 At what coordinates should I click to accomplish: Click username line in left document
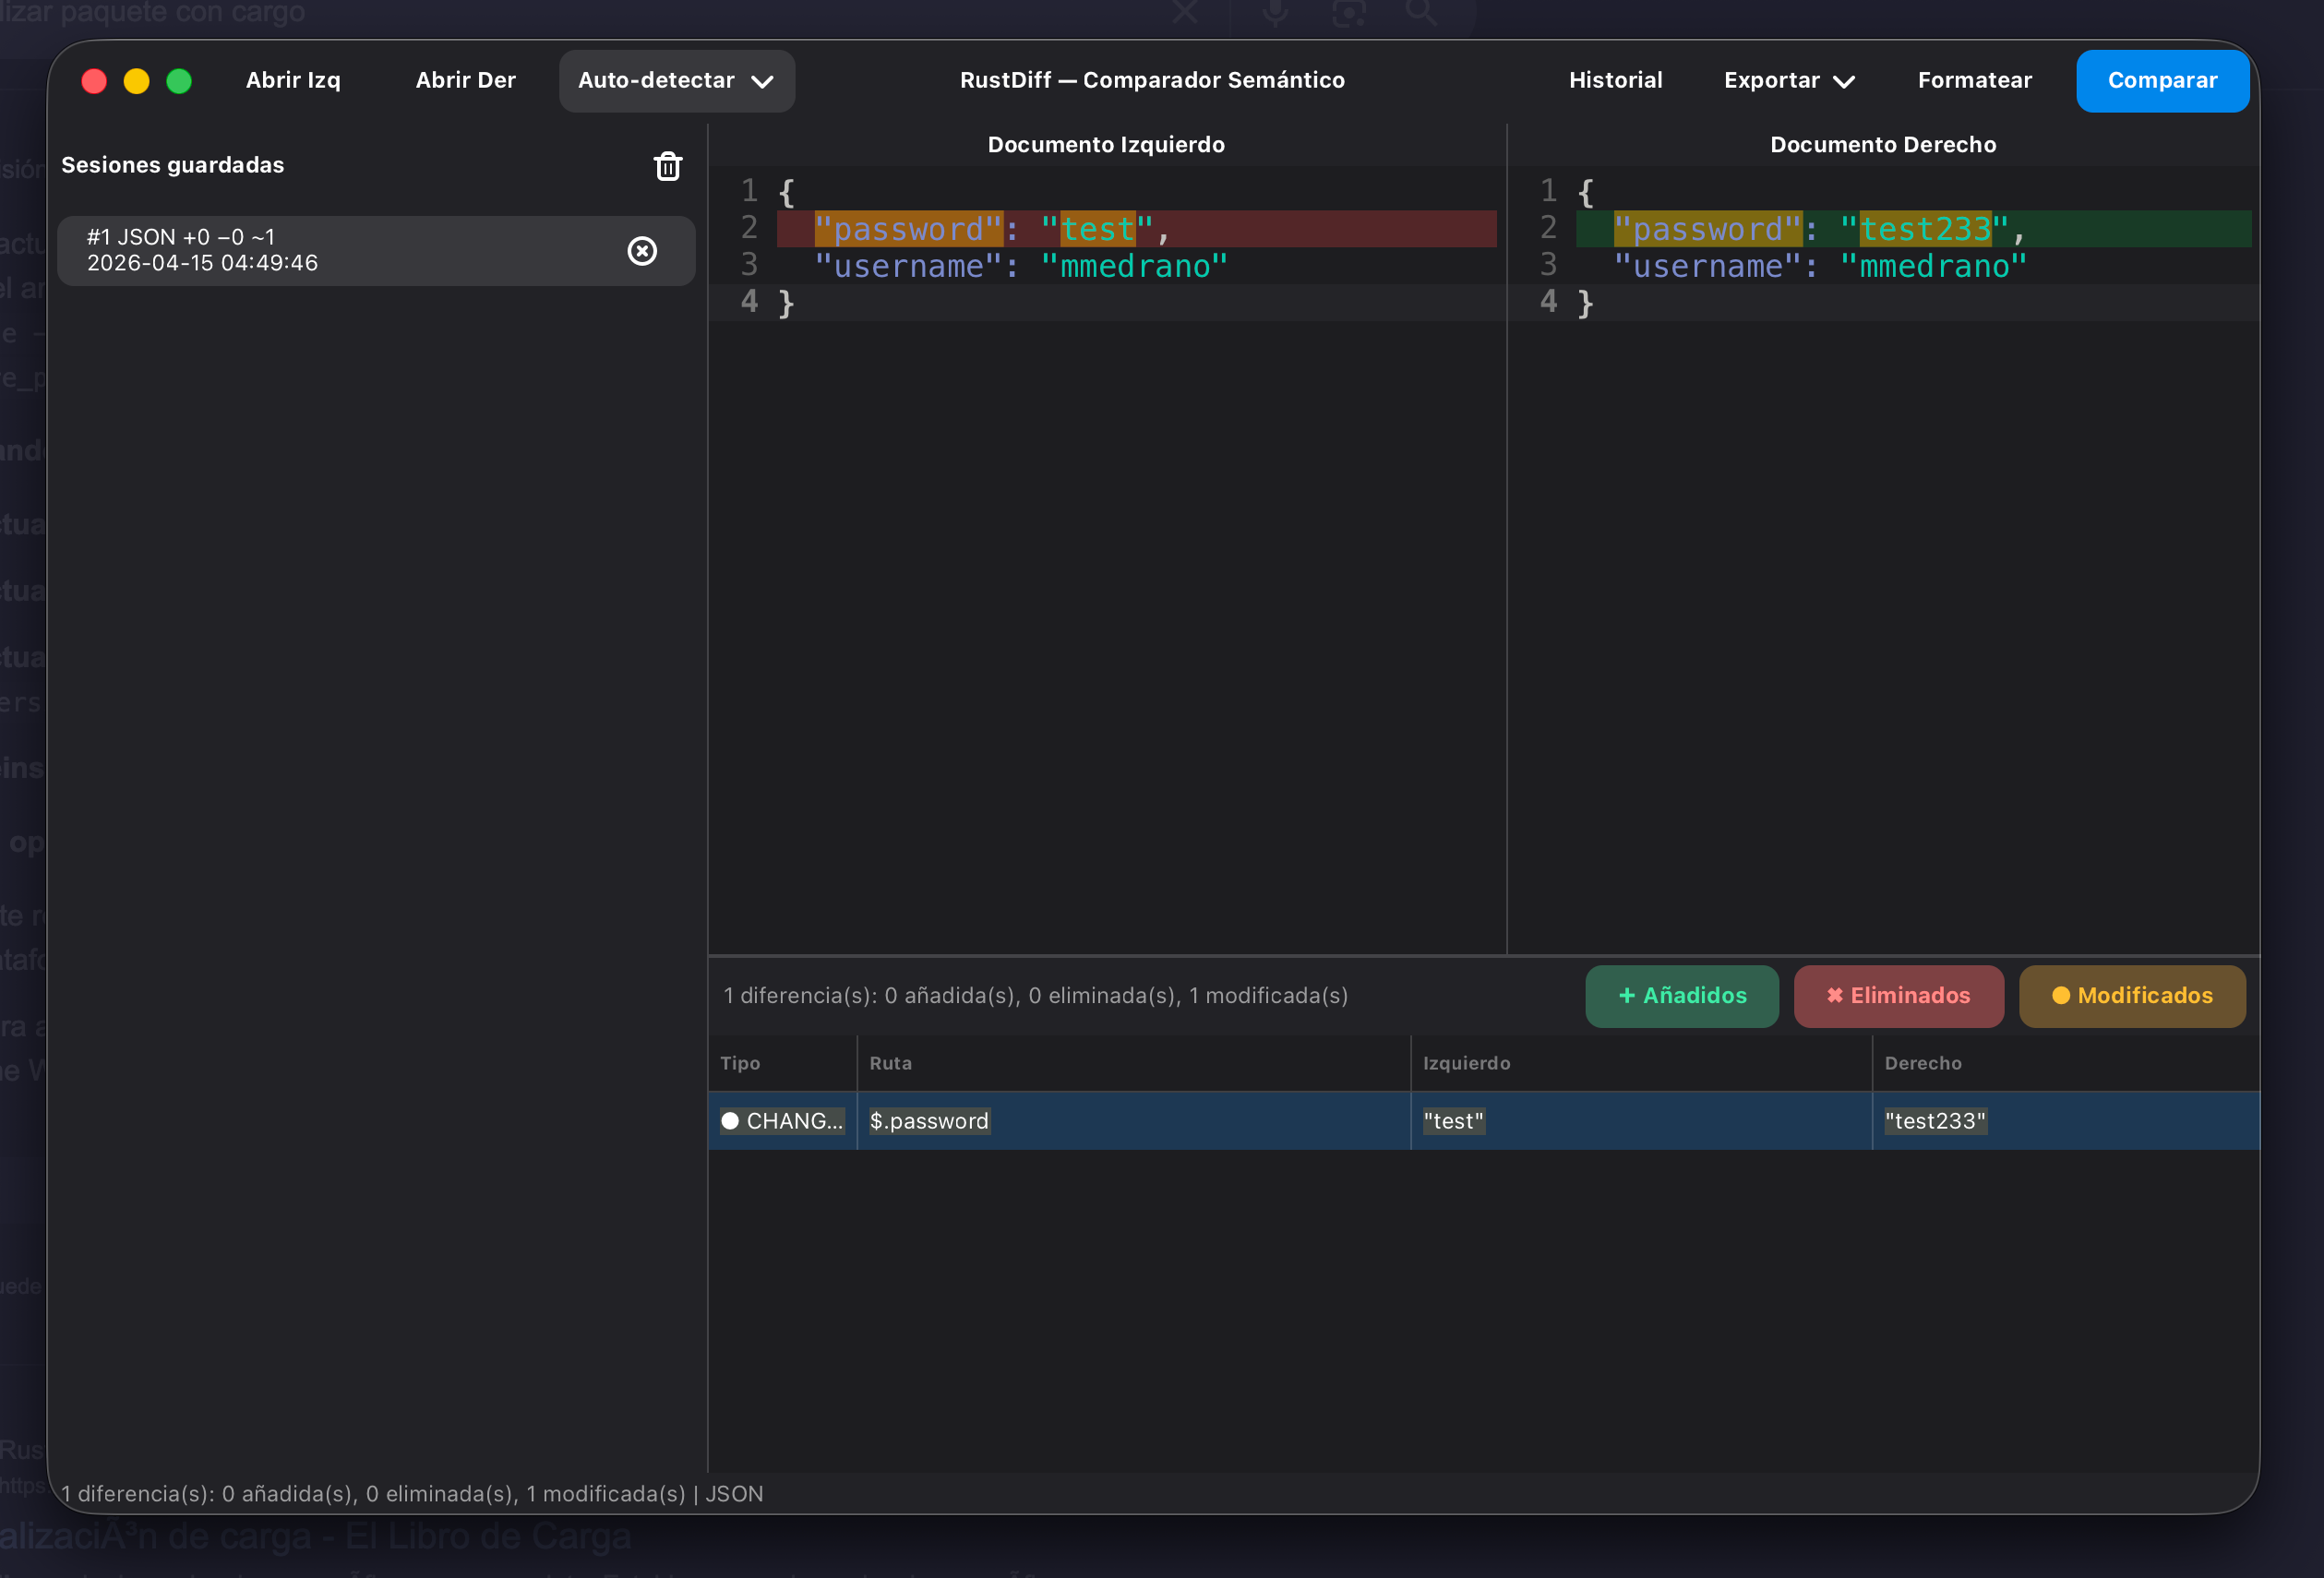(x=1020, y=266)
